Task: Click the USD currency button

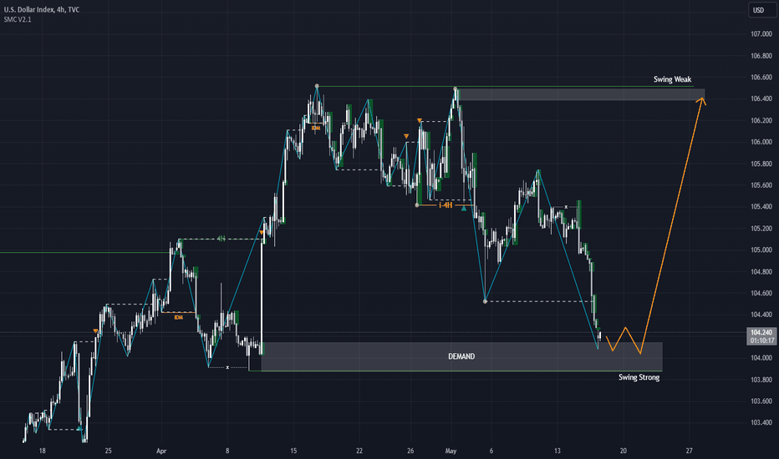Action: click(761, 10)
